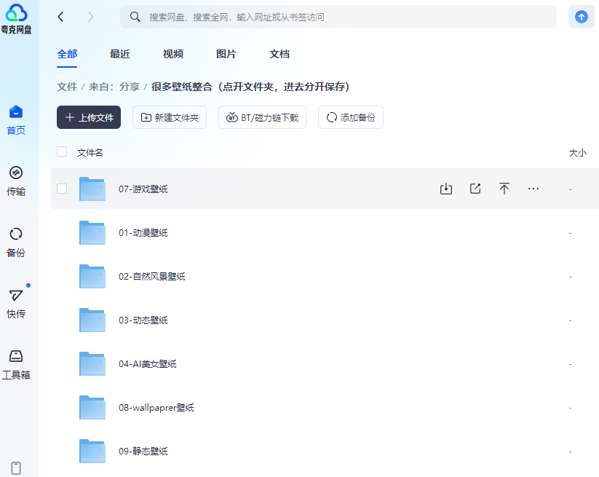This screenshot has width=599, height=477.
Task: Click the 01-动漫壁纸 folder icon
Action: [x=92, y=232]
